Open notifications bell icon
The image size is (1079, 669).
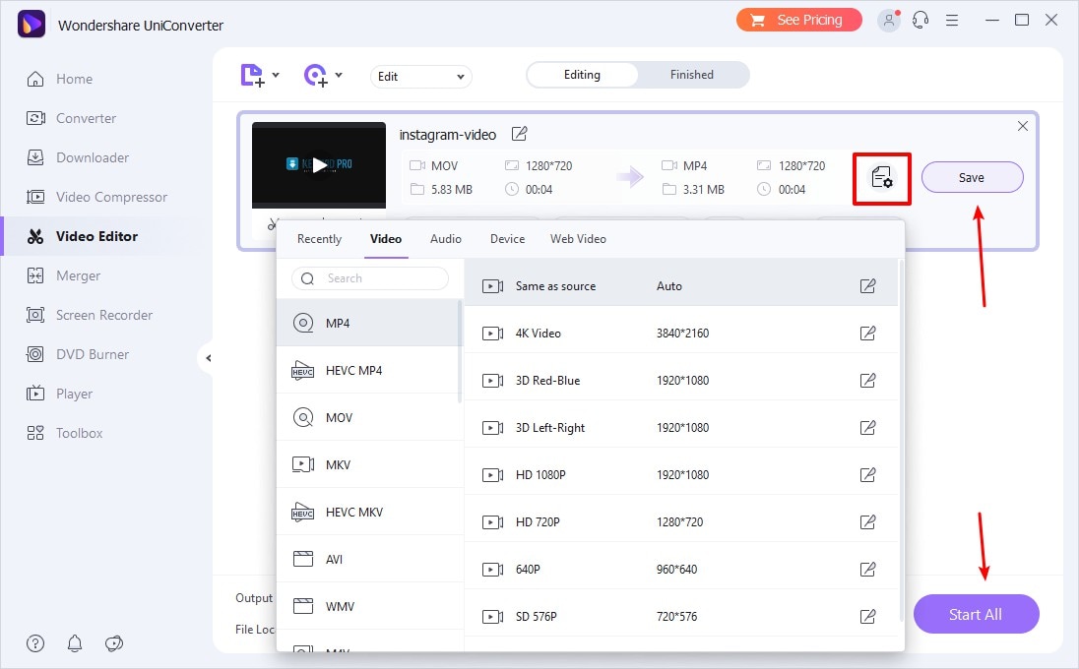[74, 643]
